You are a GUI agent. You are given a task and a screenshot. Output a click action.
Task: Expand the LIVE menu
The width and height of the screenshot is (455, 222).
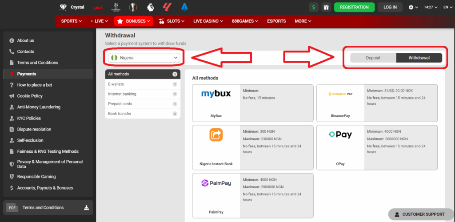99,21
